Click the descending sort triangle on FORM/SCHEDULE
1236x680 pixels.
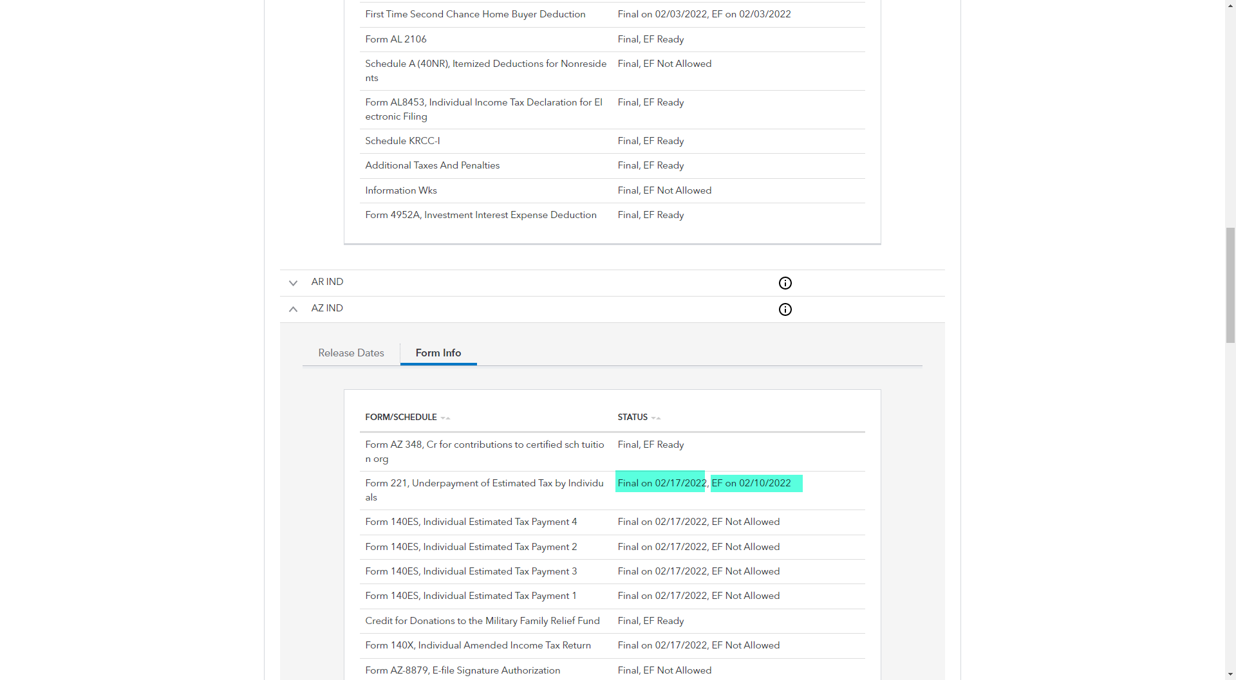(443, 418)
